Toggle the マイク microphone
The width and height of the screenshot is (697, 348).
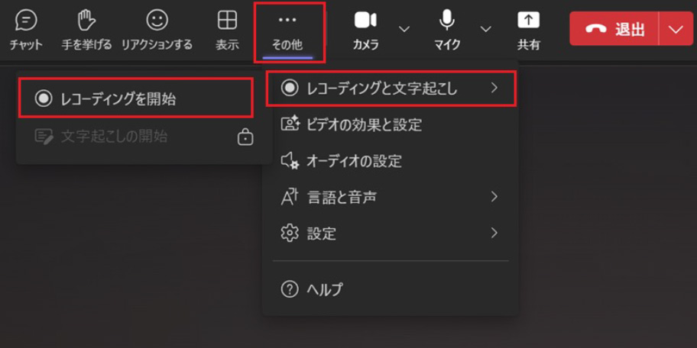447,31
